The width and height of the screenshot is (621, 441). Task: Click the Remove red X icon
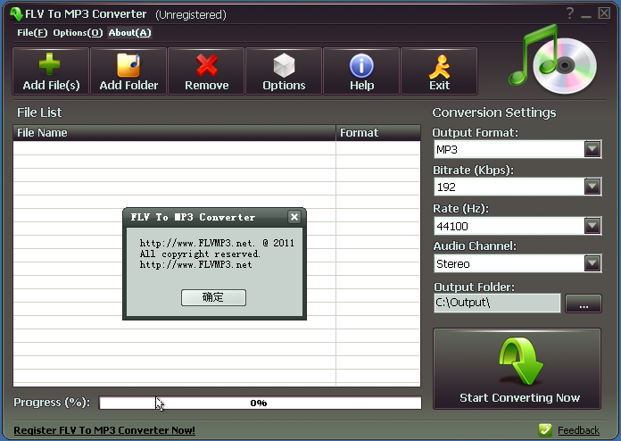tap(207, 65)
